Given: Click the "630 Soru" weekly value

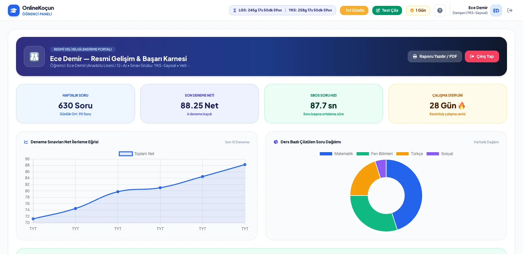Looking at the screenshot, I should point(76,105).
